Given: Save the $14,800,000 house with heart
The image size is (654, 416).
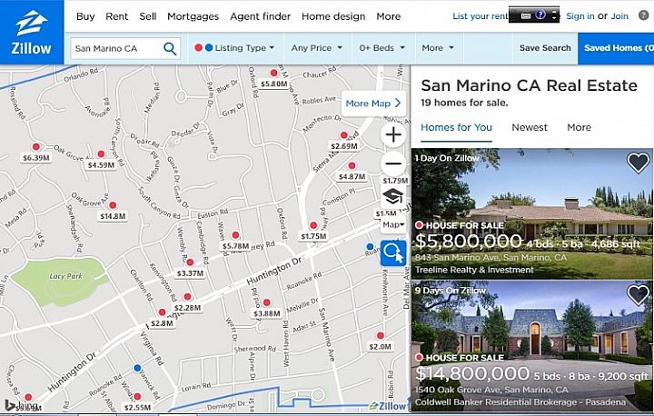Looking at the screenshot, I should pyautogui.click(x=639, y=295).
